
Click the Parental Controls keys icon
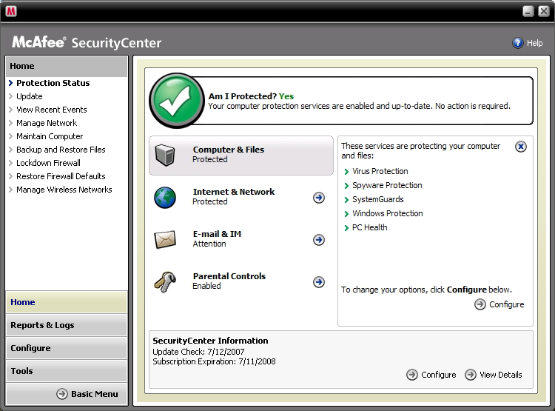click(x=165, y=281)
